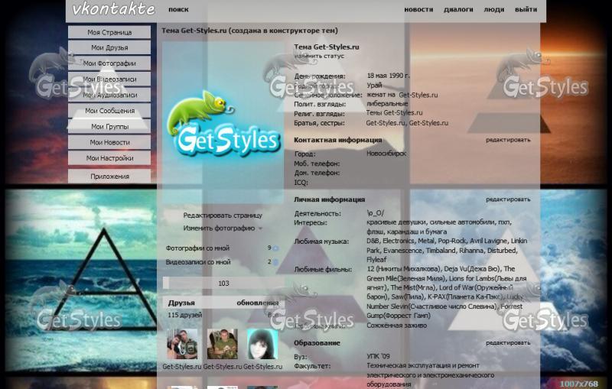Select Приложения in the left menu
The height and width of the screenshot is (389, 612).
click(109, 176)
